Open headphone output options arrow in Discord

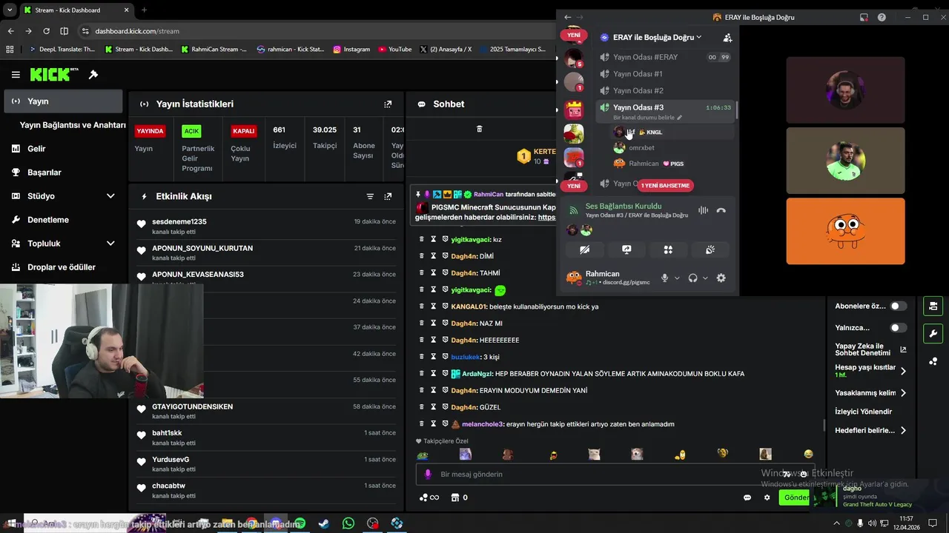click(705, 278)
